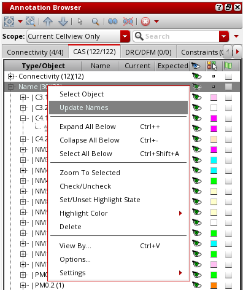
Task: Choose Expand All Below menu entry
Action: click(x=118, y=127)
